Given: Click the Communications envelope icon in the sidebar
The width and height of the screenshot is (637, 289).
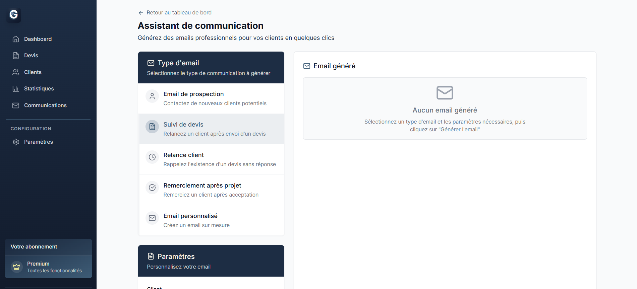Looking at the screenshot, I should 16,105.
